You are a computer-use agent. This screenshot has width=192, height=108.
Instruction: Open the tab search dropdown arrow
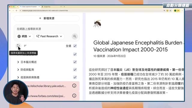17,7
